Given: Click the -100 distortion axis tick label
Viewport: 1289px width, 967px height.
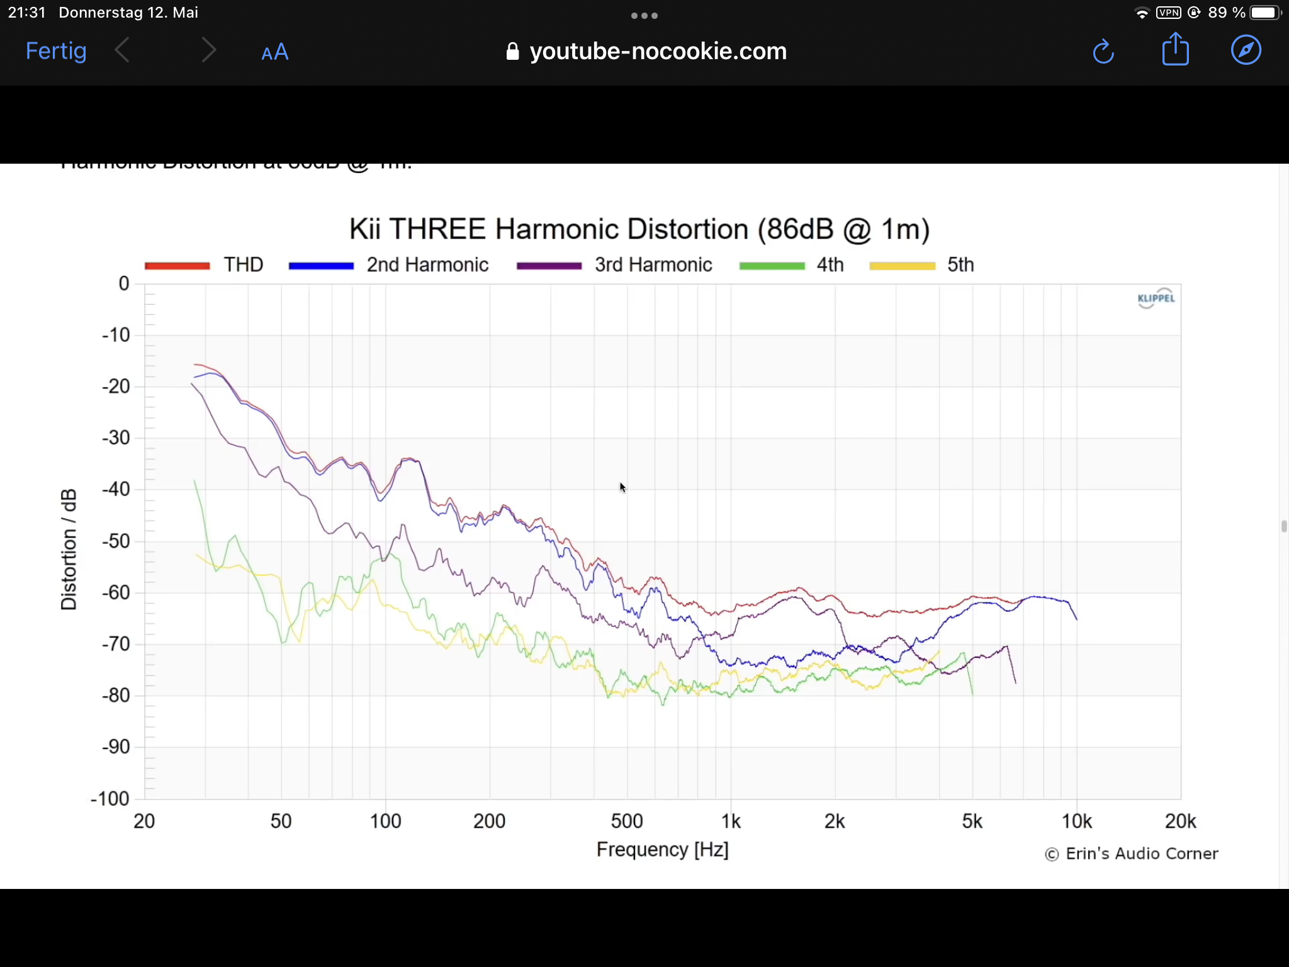Looking at the screenshot, I should (x=110, y=799).
